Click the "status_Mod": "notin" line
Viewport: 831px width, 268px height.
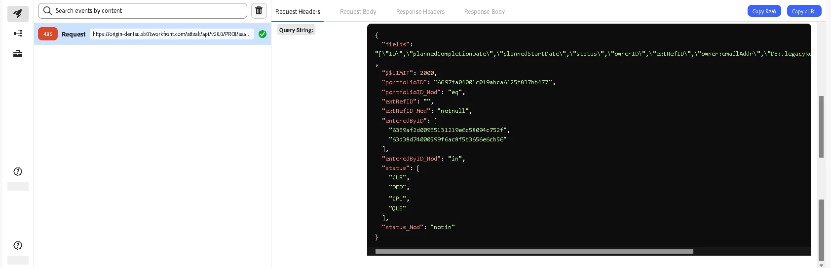418,227
